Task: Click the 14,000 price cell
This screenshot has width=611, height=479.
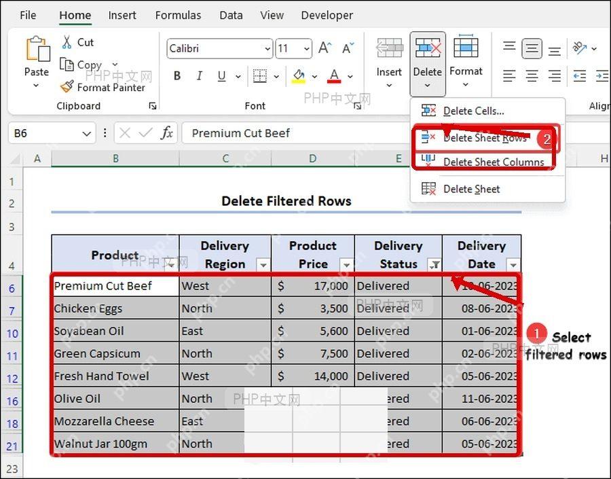Action: coord(313,376)
